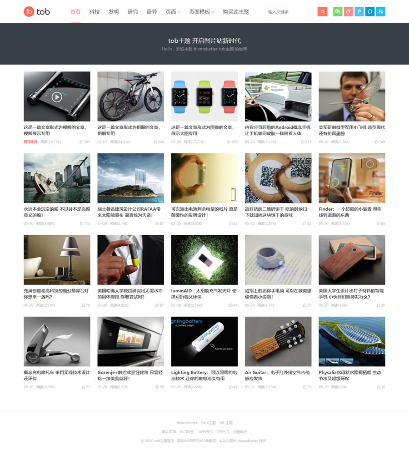This screenshot has height=456, width=409.
Task: Click the red search magnifier button
Action: click(322, 12)
